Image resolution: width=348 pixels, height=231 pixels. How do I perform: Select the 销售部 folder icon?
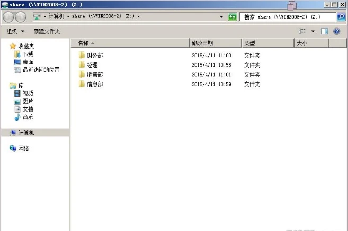pyautogui.click(x=82, y=74)
